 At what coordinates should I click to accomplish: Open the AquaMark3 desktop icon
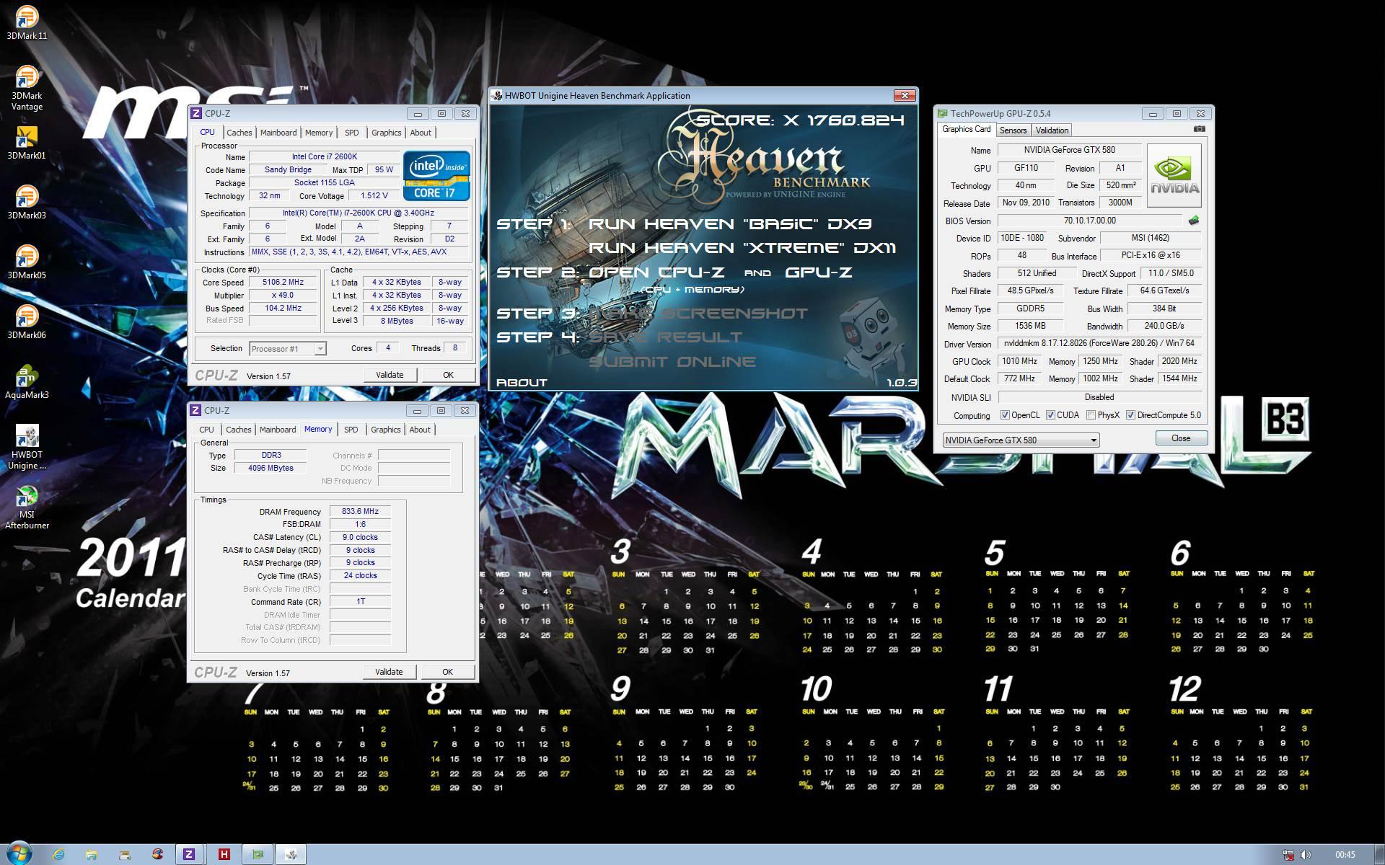point(27,382)
